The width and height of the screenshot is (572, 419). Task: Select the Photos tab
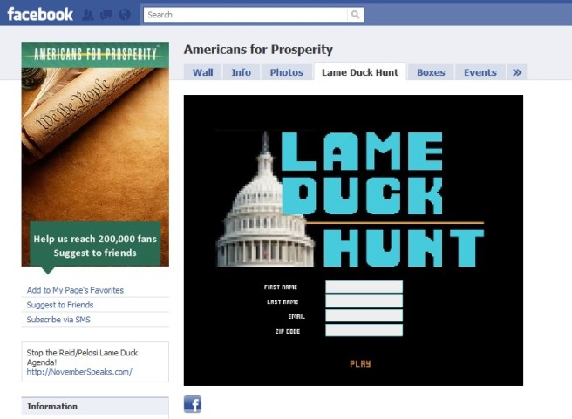coord(286,72)
